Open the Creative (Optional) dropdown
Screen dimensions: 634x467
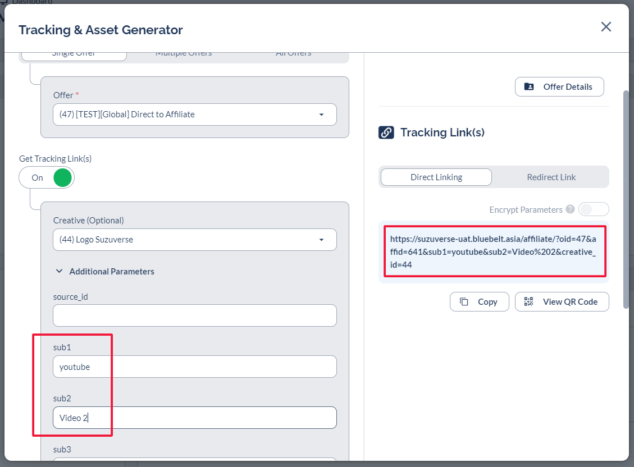pyautogui.click(x=194, y=240)
